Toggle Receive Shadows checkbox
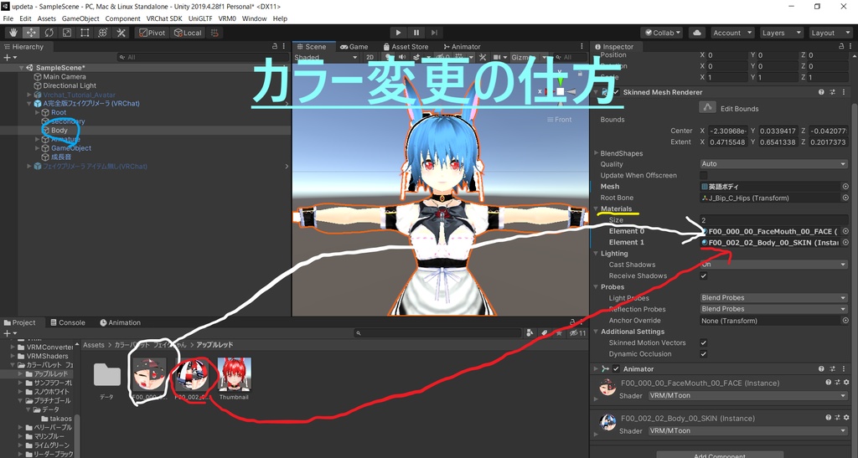 [x=704, y=276]
